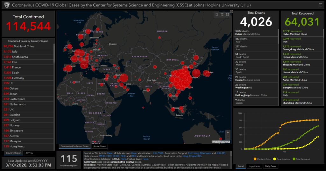The height and width of the screenshot is (171, 326).
Task: Open the Here link after Lancet Article
Action: click(x=110, y=153)
